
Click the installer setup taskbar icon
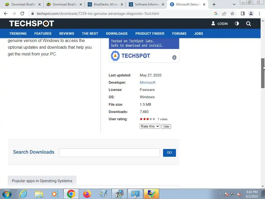pyautogui.click(x=119, y=194)
